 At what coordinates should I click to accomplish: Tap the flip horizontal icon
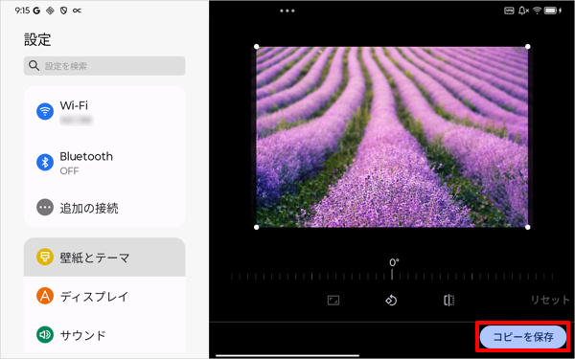pyautogui.click(x=448, y=301)
